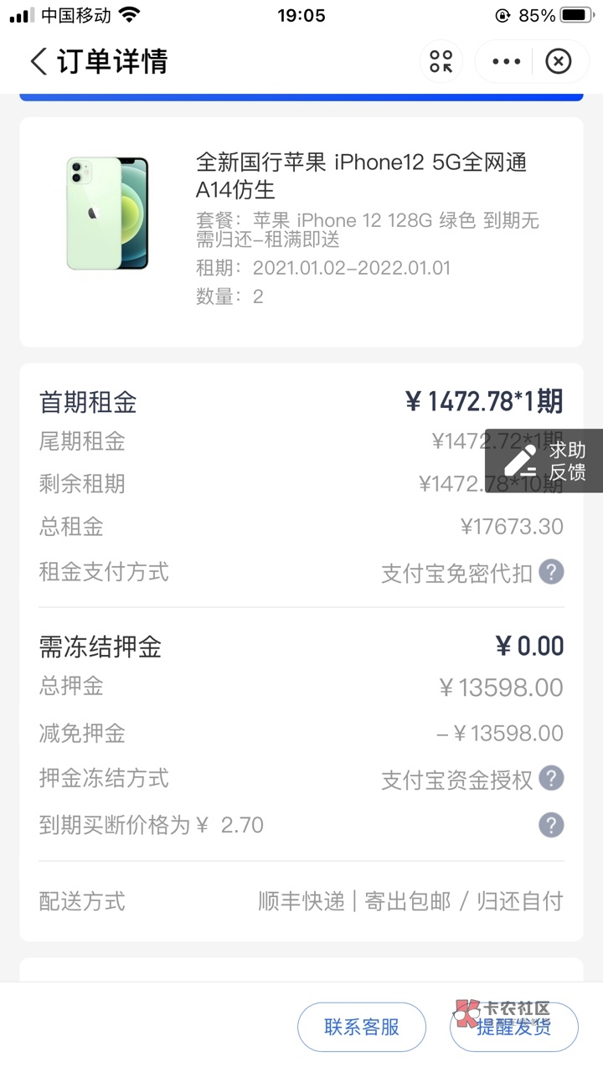Open the three-dot more menu
603x1072 pixels.
pos(506,62)
